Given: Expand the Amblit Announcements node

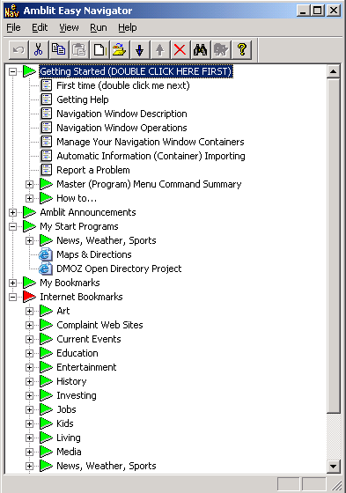Looking at the screenshot, I should (x=12, y=212).
